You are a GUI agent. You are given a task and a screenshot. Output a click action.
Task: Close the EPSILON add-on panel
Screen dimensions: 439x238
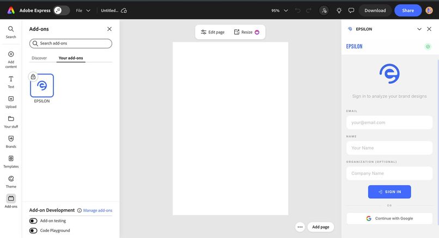(x=429, y=29)
